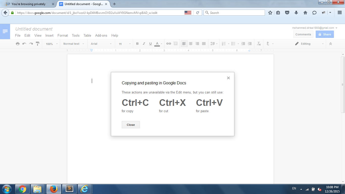
Task: Toggle Italic formatting
Action: 144,44
